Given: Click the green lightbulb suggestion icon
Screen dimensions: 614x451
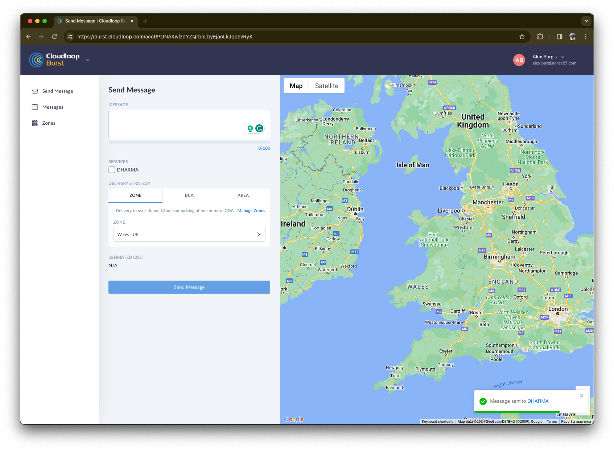Looking at the screenshot, I should 250,128.
